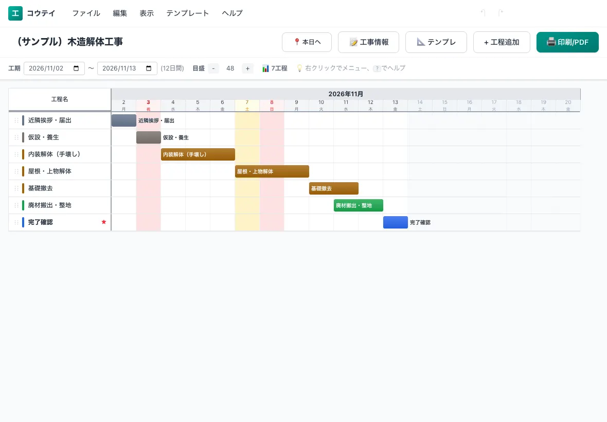607x422 pixels.
Task: Click the 2026年11月 month header
Action: [346, 94]
